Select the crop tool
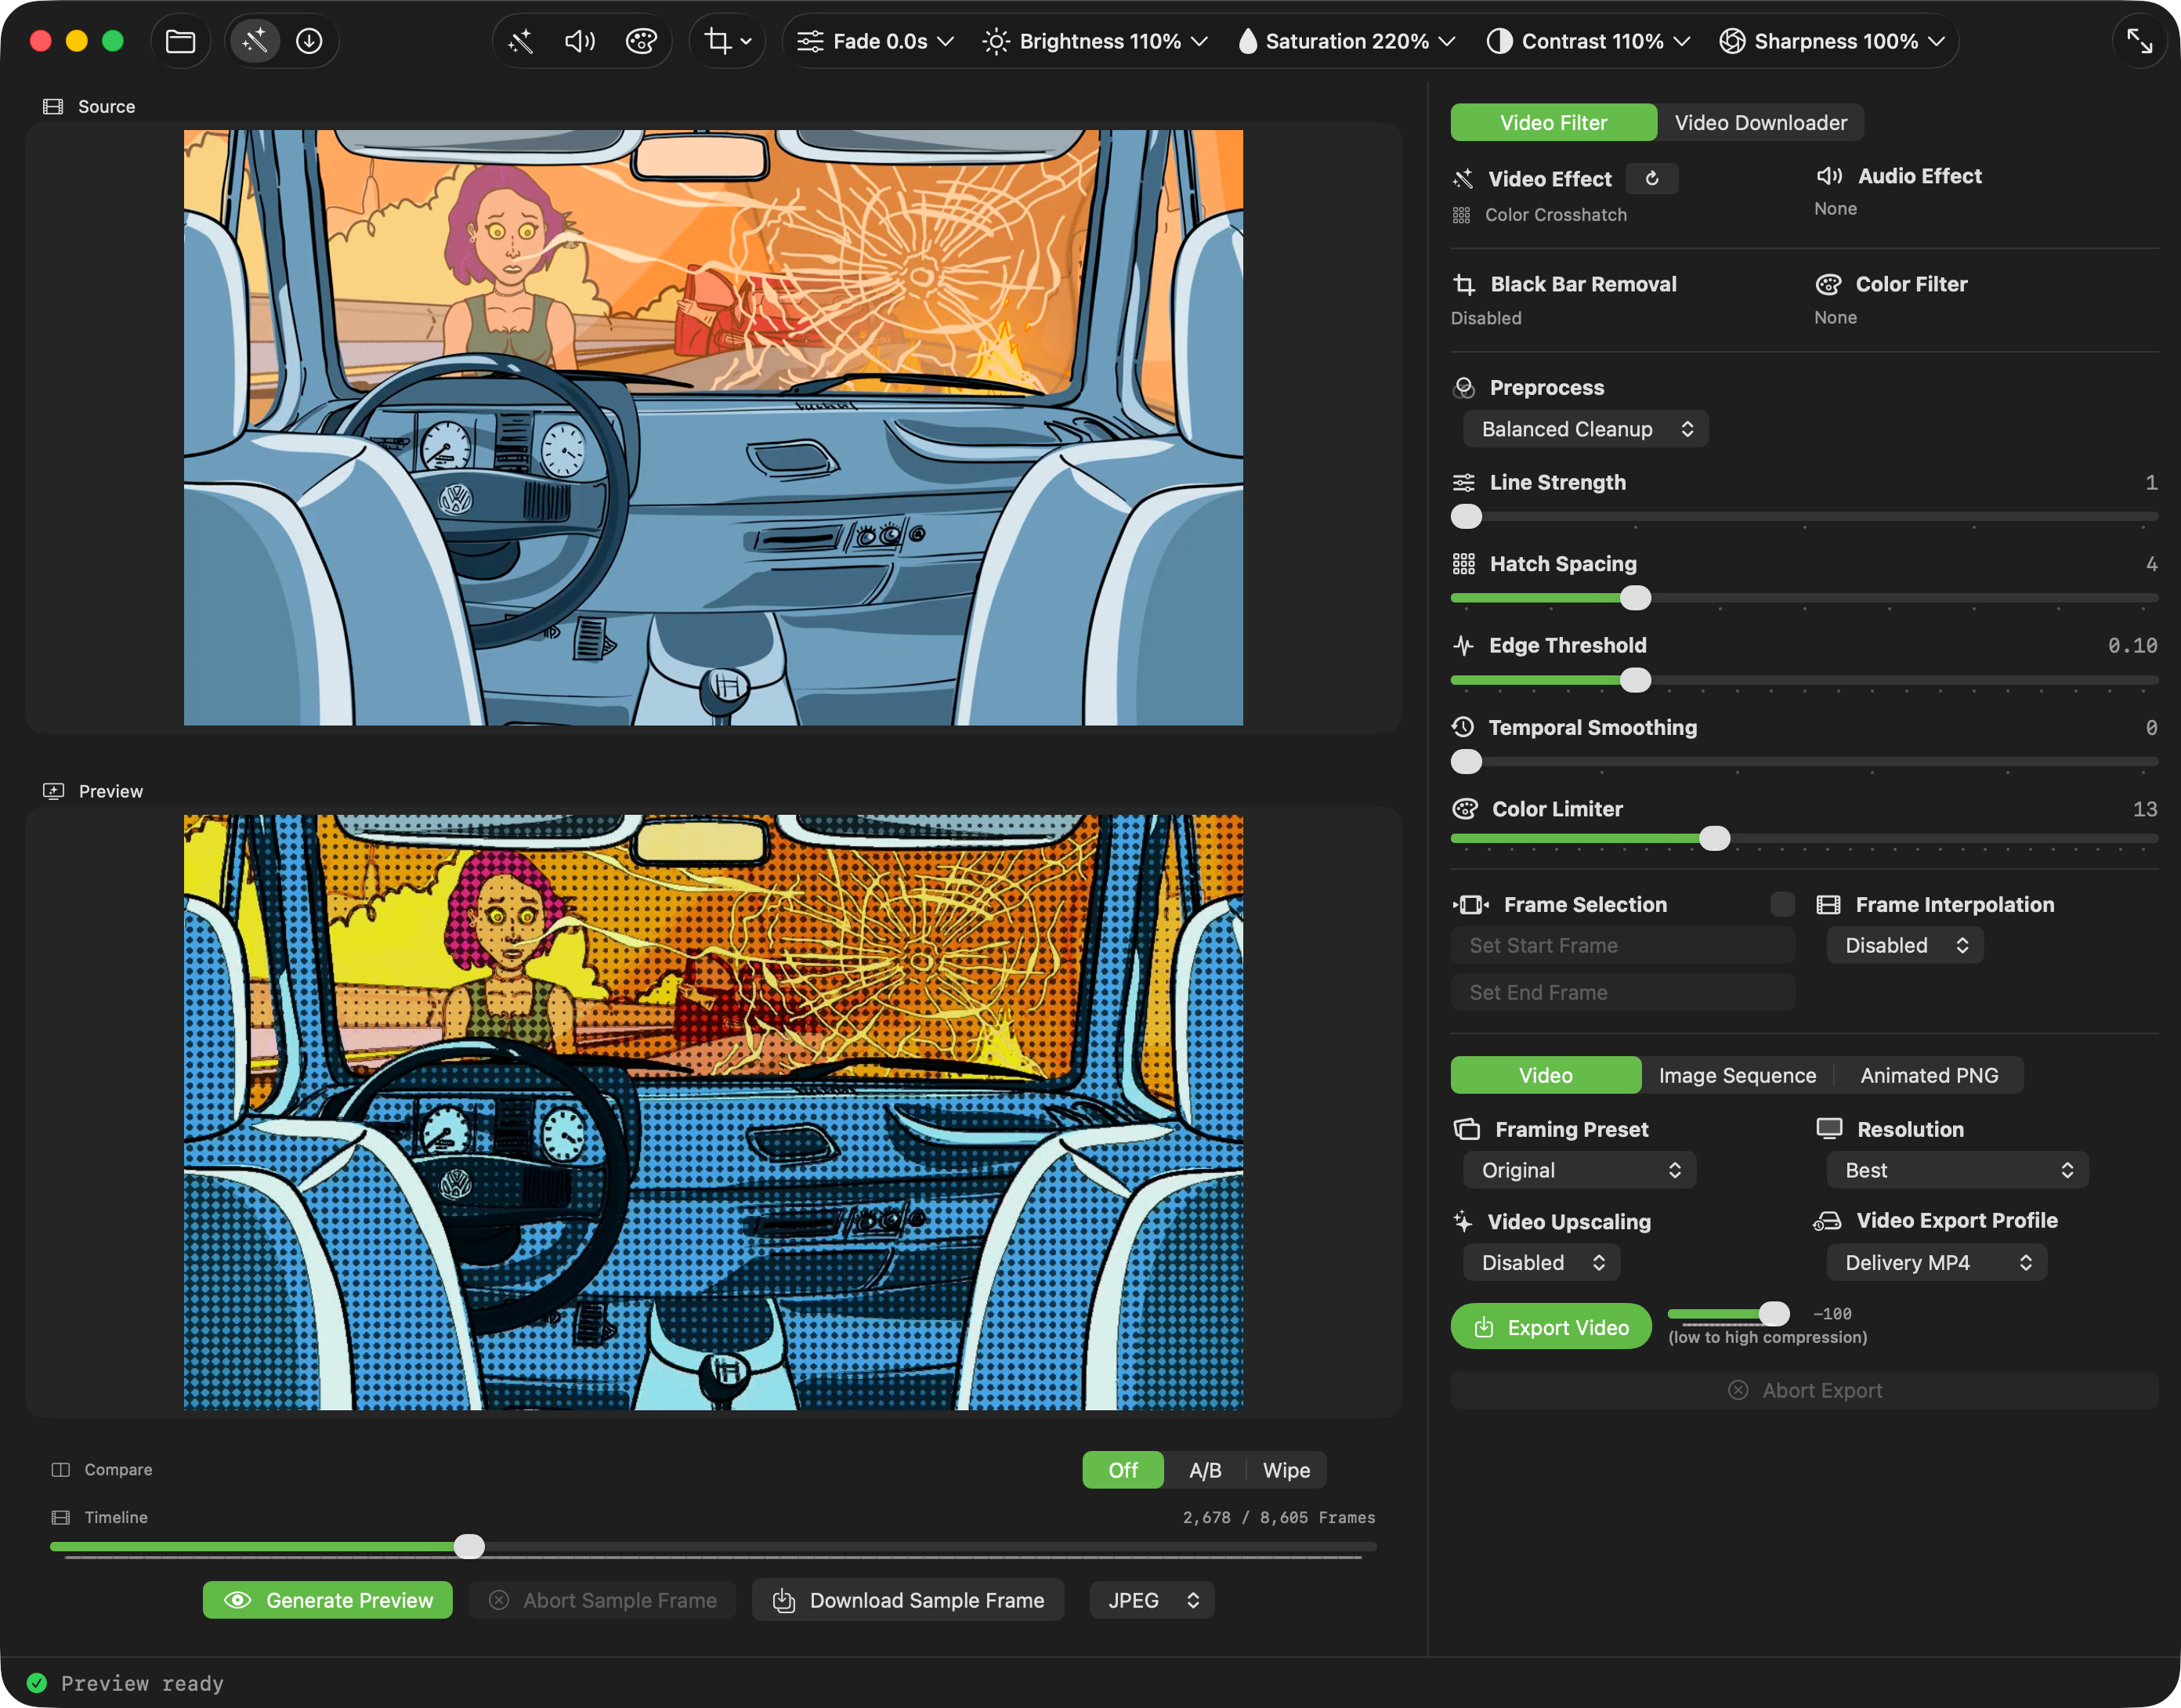This screenshot has height=1708, width=2181. click(x=721, y=41)
